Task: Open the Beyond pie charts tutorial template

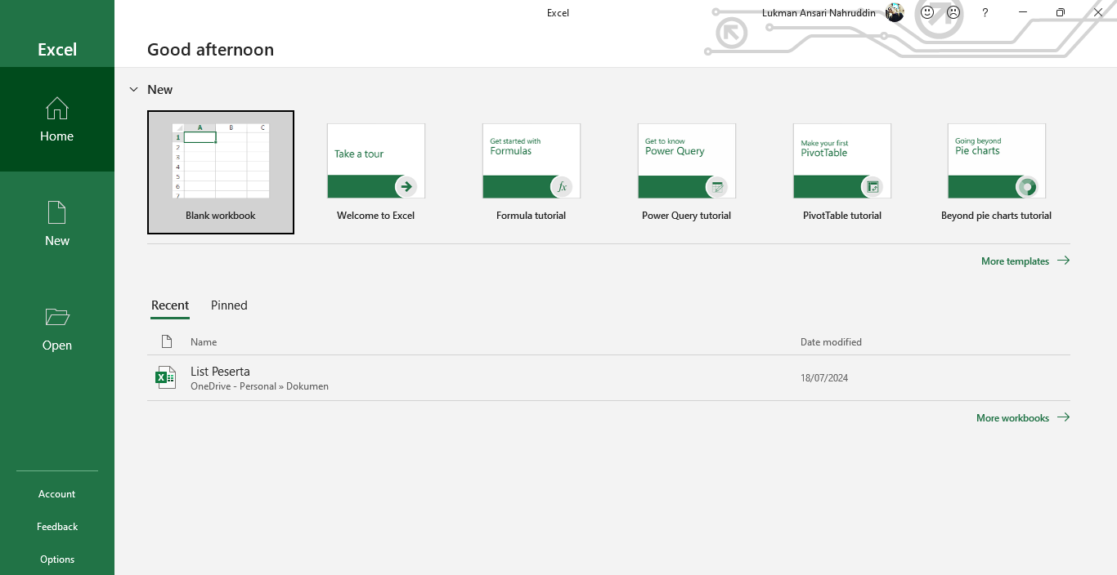Action: tap(997, 172)
